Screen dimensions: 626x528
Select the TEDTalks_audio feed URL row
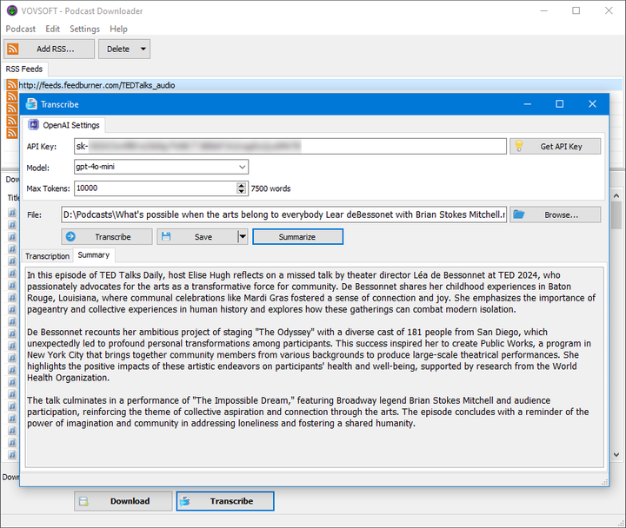click(x=313, y=85)
